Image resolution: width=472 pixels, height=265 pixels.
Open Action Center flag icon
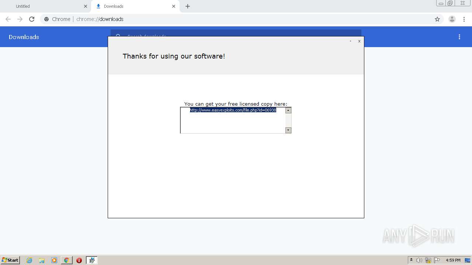pyautogui.click(x=437, y=260)
